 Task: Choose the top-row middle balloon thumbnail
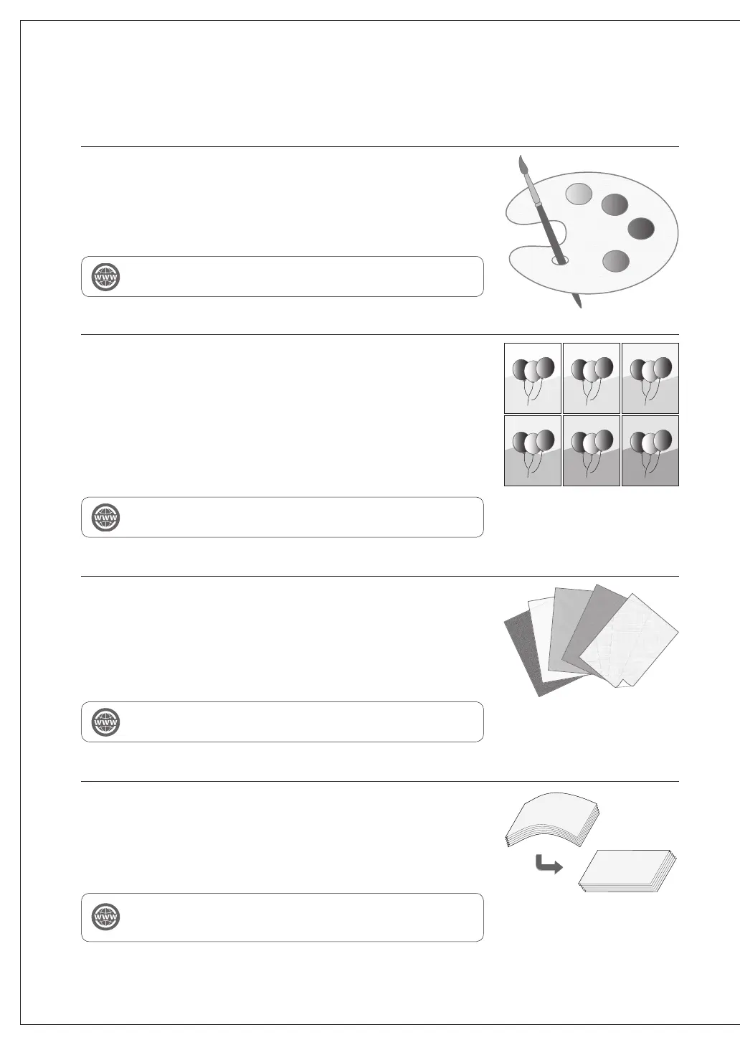point(592,378)
